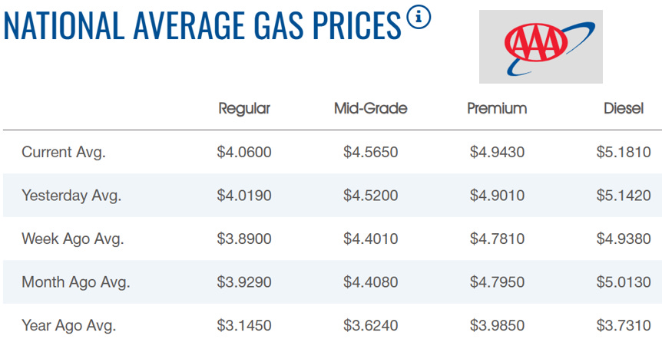Image resolution: width=662 pixels, height=339 pixels.
Task: Click the Yesterday Avg. row label
Action: coord(71,196)
